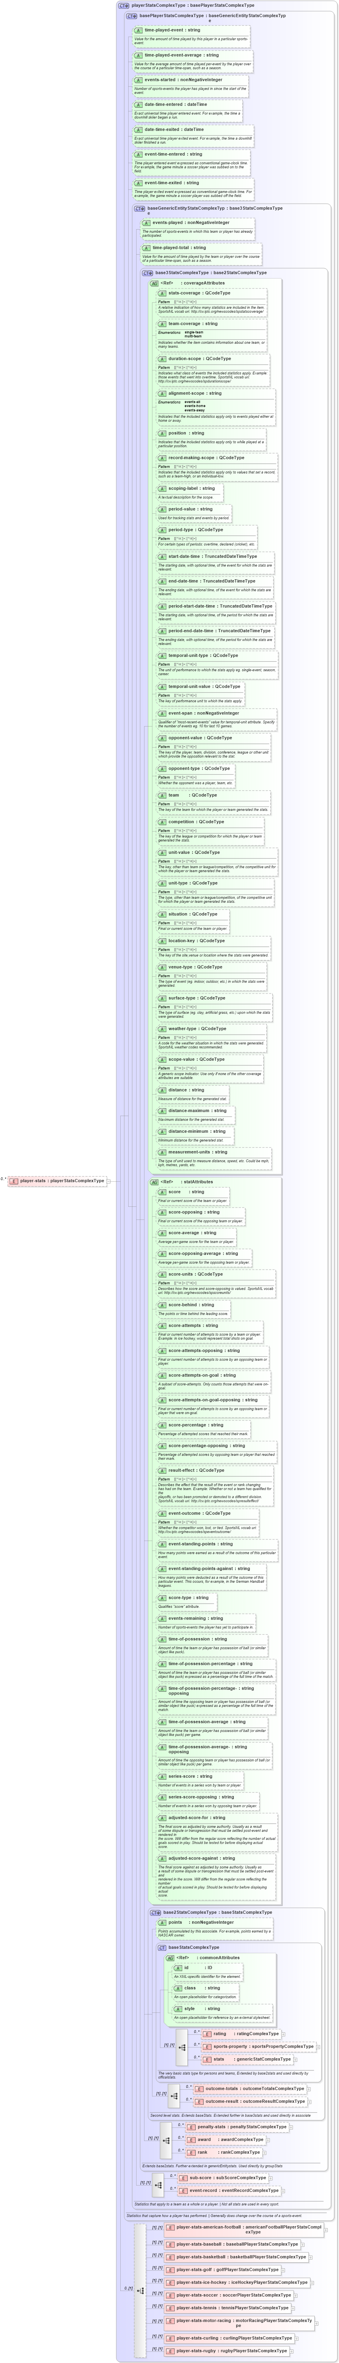The height and width of the screenshot is (2363, 339).
Task: Click the attribute badge for date-time-entered
Action: coord(139,105)
